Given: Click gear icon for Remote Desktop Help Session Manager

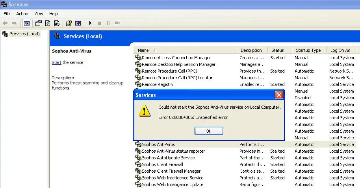Looking at the screenshot, I should (138, 64).
